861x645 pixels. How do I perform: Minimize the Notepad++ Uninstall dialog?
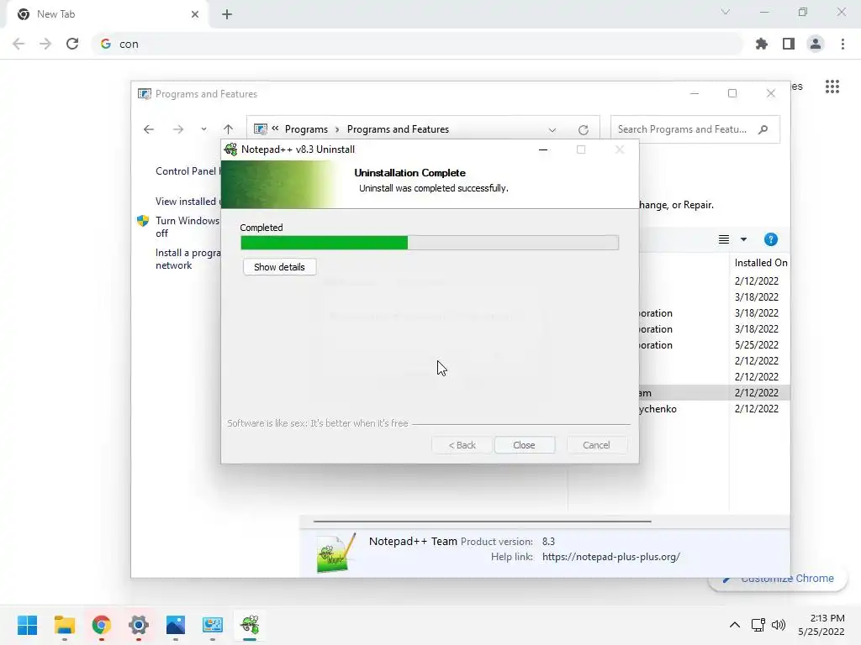coord(543,149)
